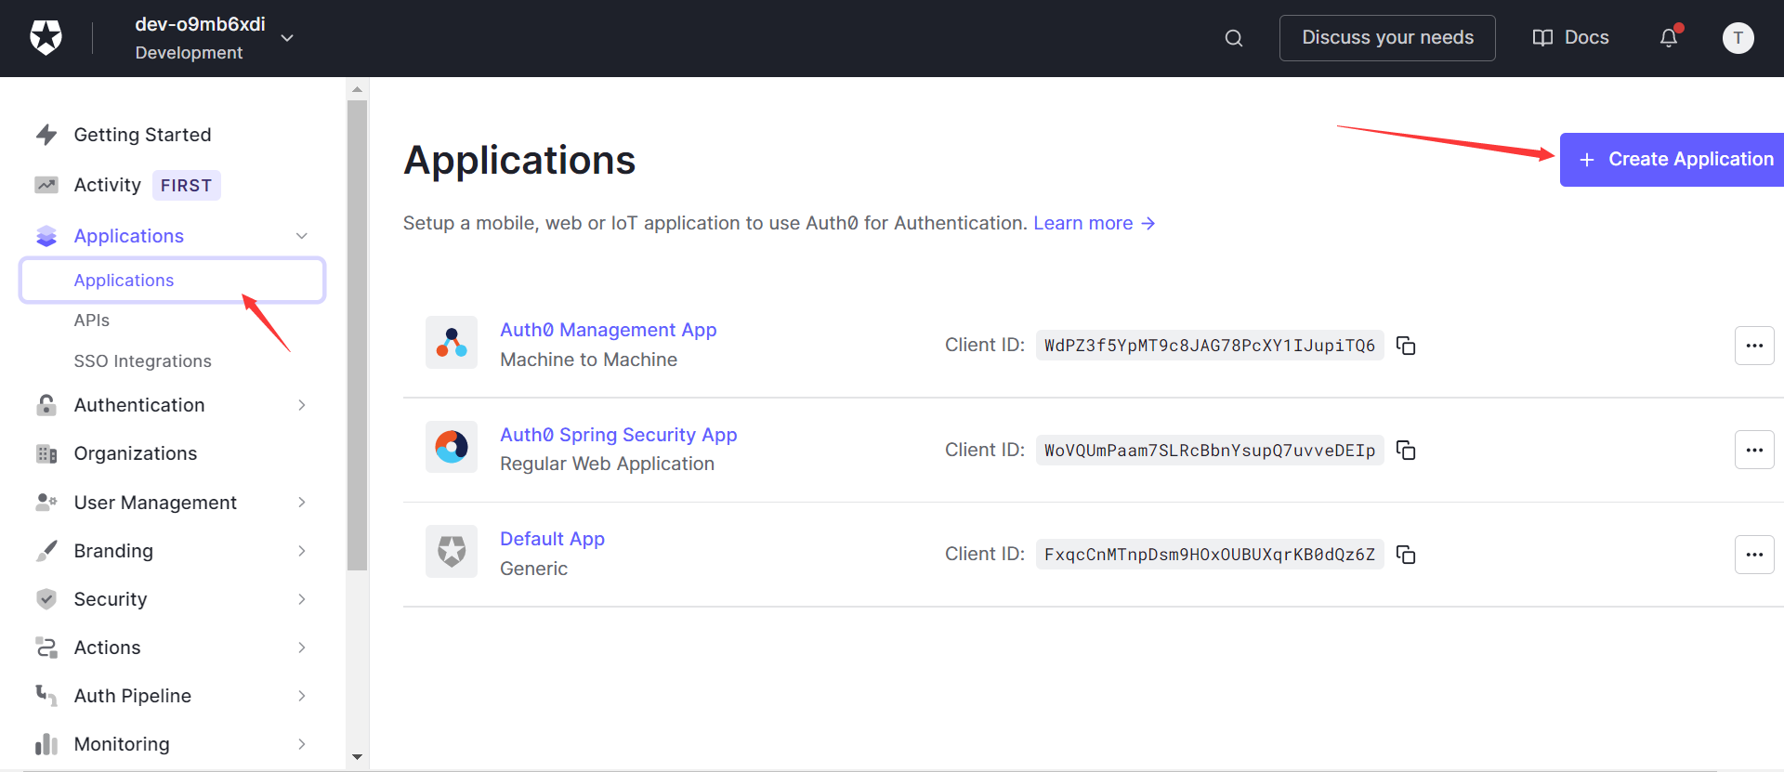Open the Organizations menu item
The image size is (1784, 772).
coord(136,453)
